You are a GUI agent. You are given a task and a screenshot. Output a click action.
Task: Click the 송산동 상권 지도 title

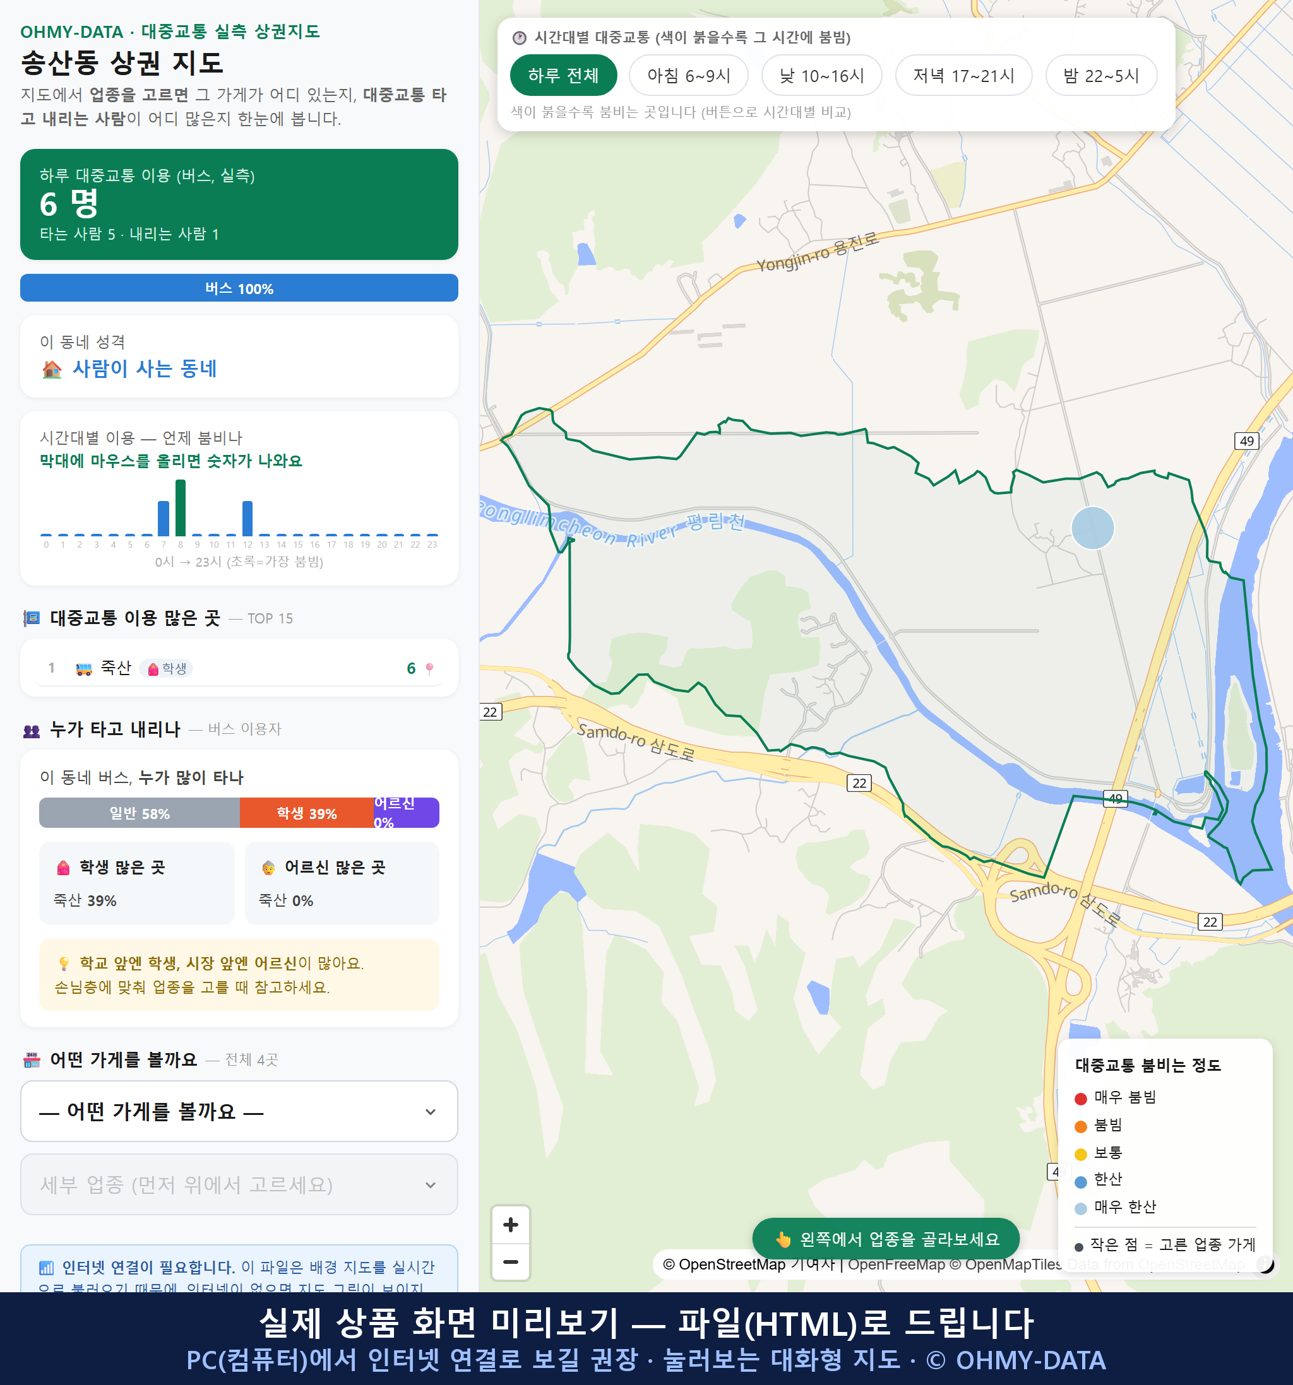pos(122,62)
